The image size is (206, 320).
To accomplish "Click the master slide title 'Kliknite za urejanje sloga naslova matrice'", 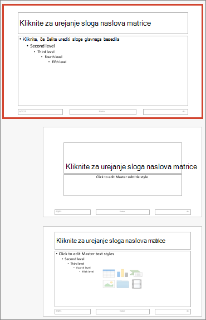I will (x=85, y=23).
